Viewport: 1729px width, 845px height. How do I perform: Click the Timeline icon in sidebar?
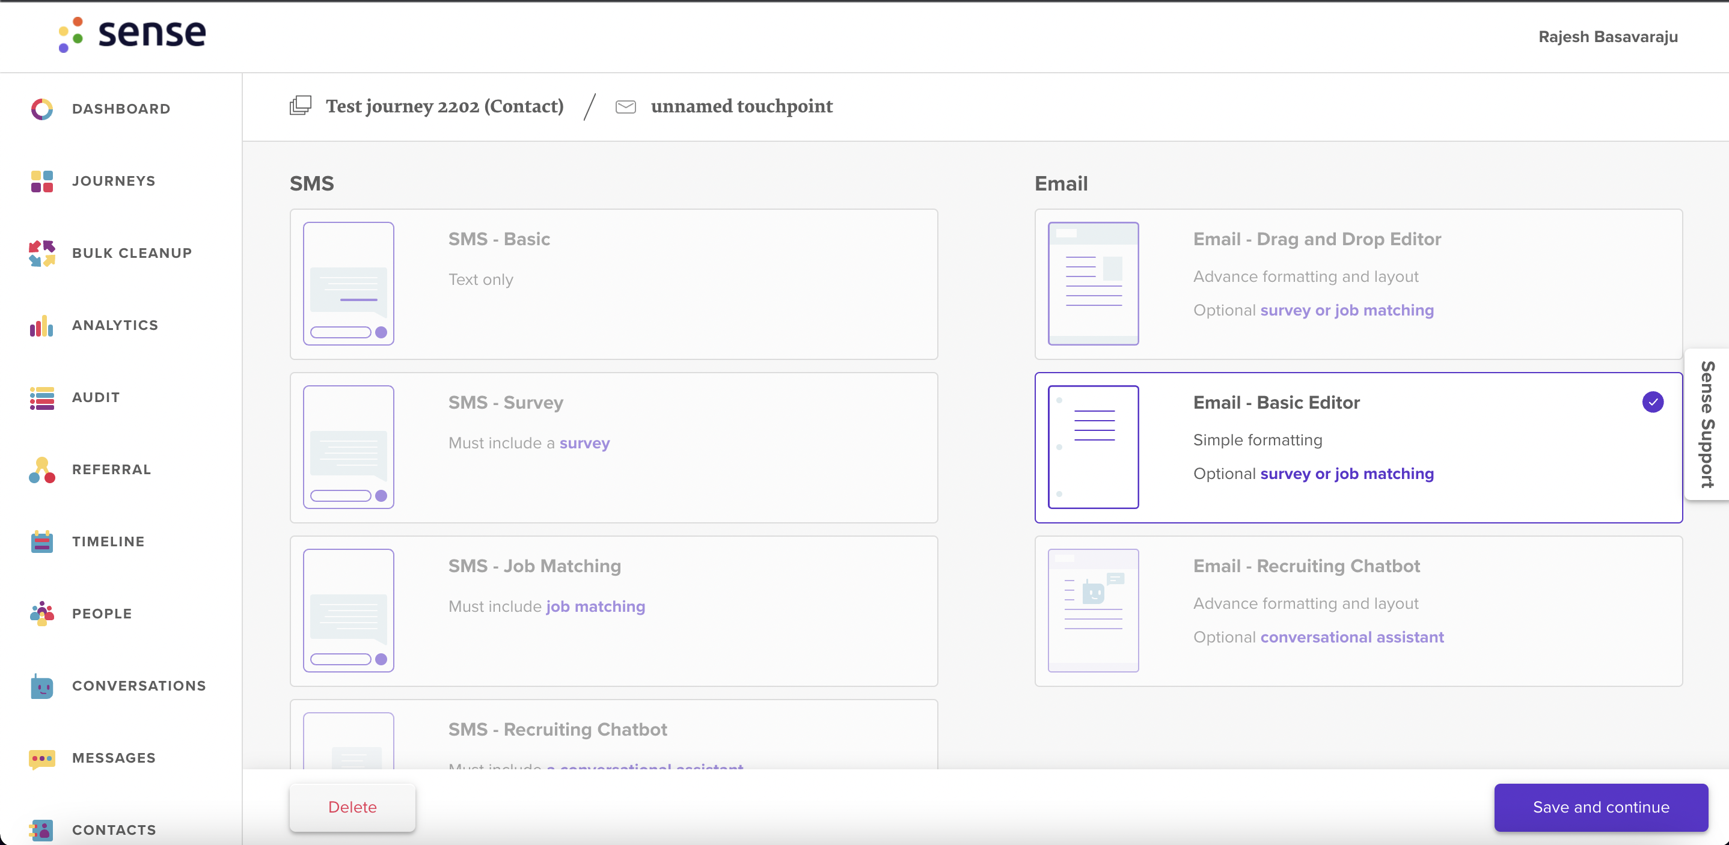pyautogui.click(x=42, y=541)
